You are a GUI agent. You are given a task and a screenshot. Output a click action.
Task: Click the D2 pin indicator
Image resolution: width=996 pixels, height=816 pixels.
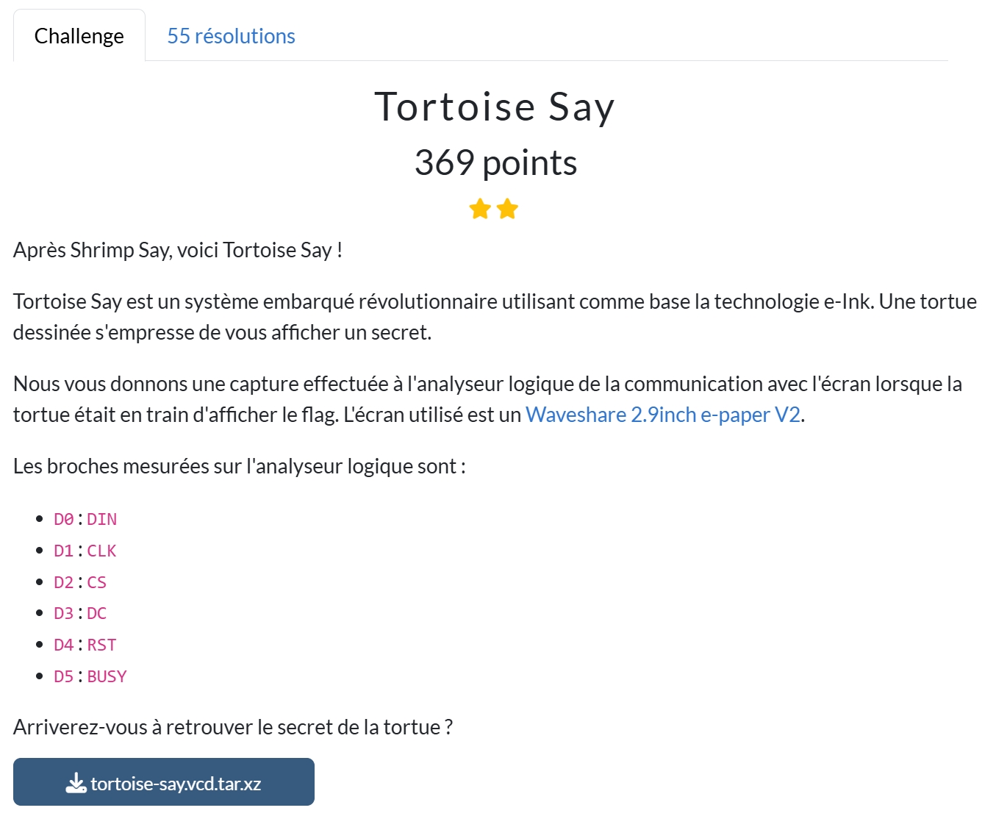tap(62, 581)
